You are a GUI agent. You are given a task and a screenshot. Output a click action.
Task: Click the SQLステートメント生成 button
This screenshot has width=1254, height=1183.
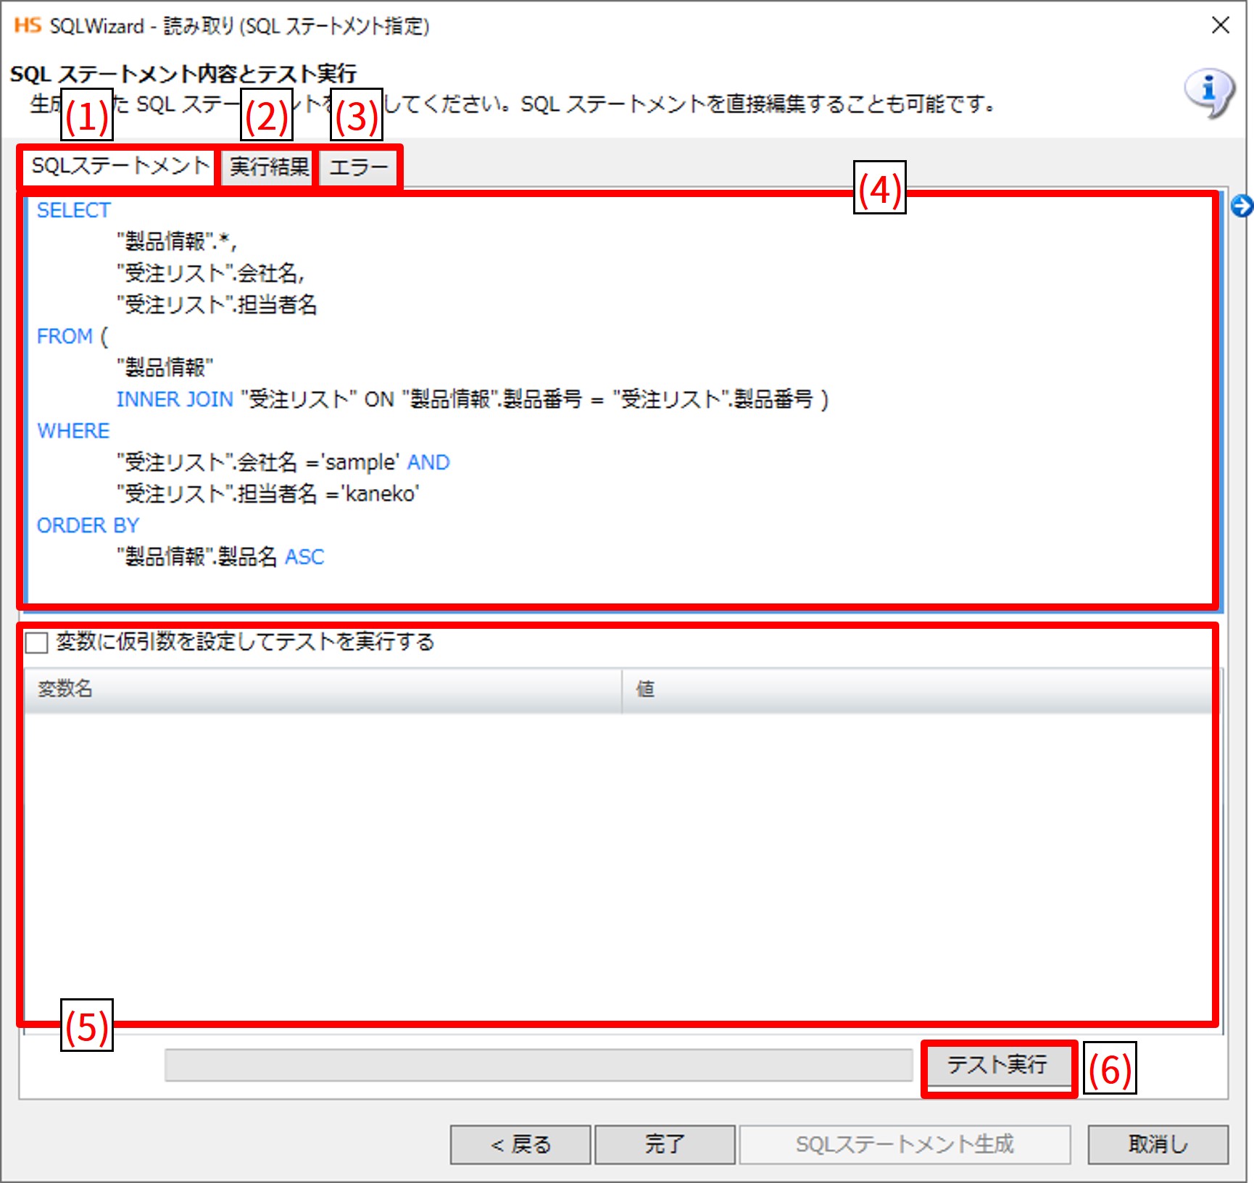[904, 1145]
